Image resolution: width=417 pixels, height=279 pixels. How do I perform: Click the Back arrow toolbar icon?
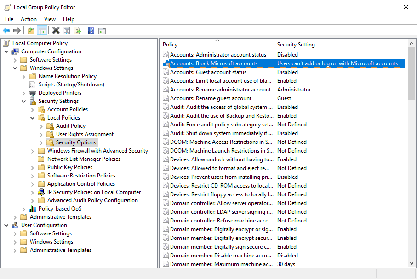pos(6,31)
